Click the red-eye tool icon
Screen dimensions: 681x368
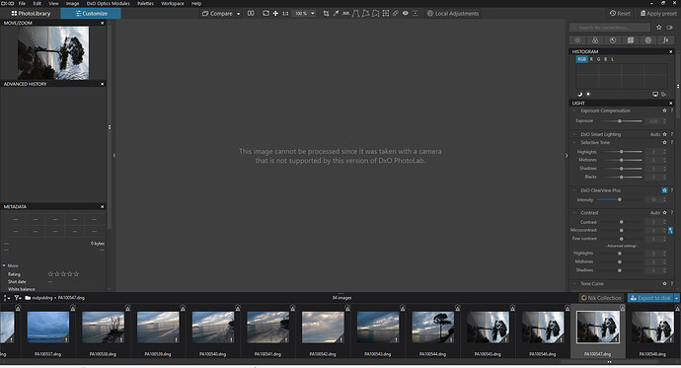click(406, 14)
